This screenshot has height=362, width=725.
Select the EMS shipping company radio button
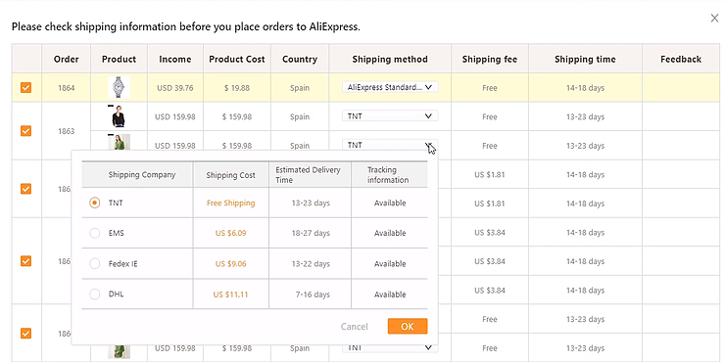click(x=95, y=233)
